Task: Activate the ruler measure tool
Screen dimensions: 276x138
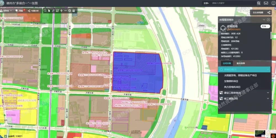Action: coord(53,10)
